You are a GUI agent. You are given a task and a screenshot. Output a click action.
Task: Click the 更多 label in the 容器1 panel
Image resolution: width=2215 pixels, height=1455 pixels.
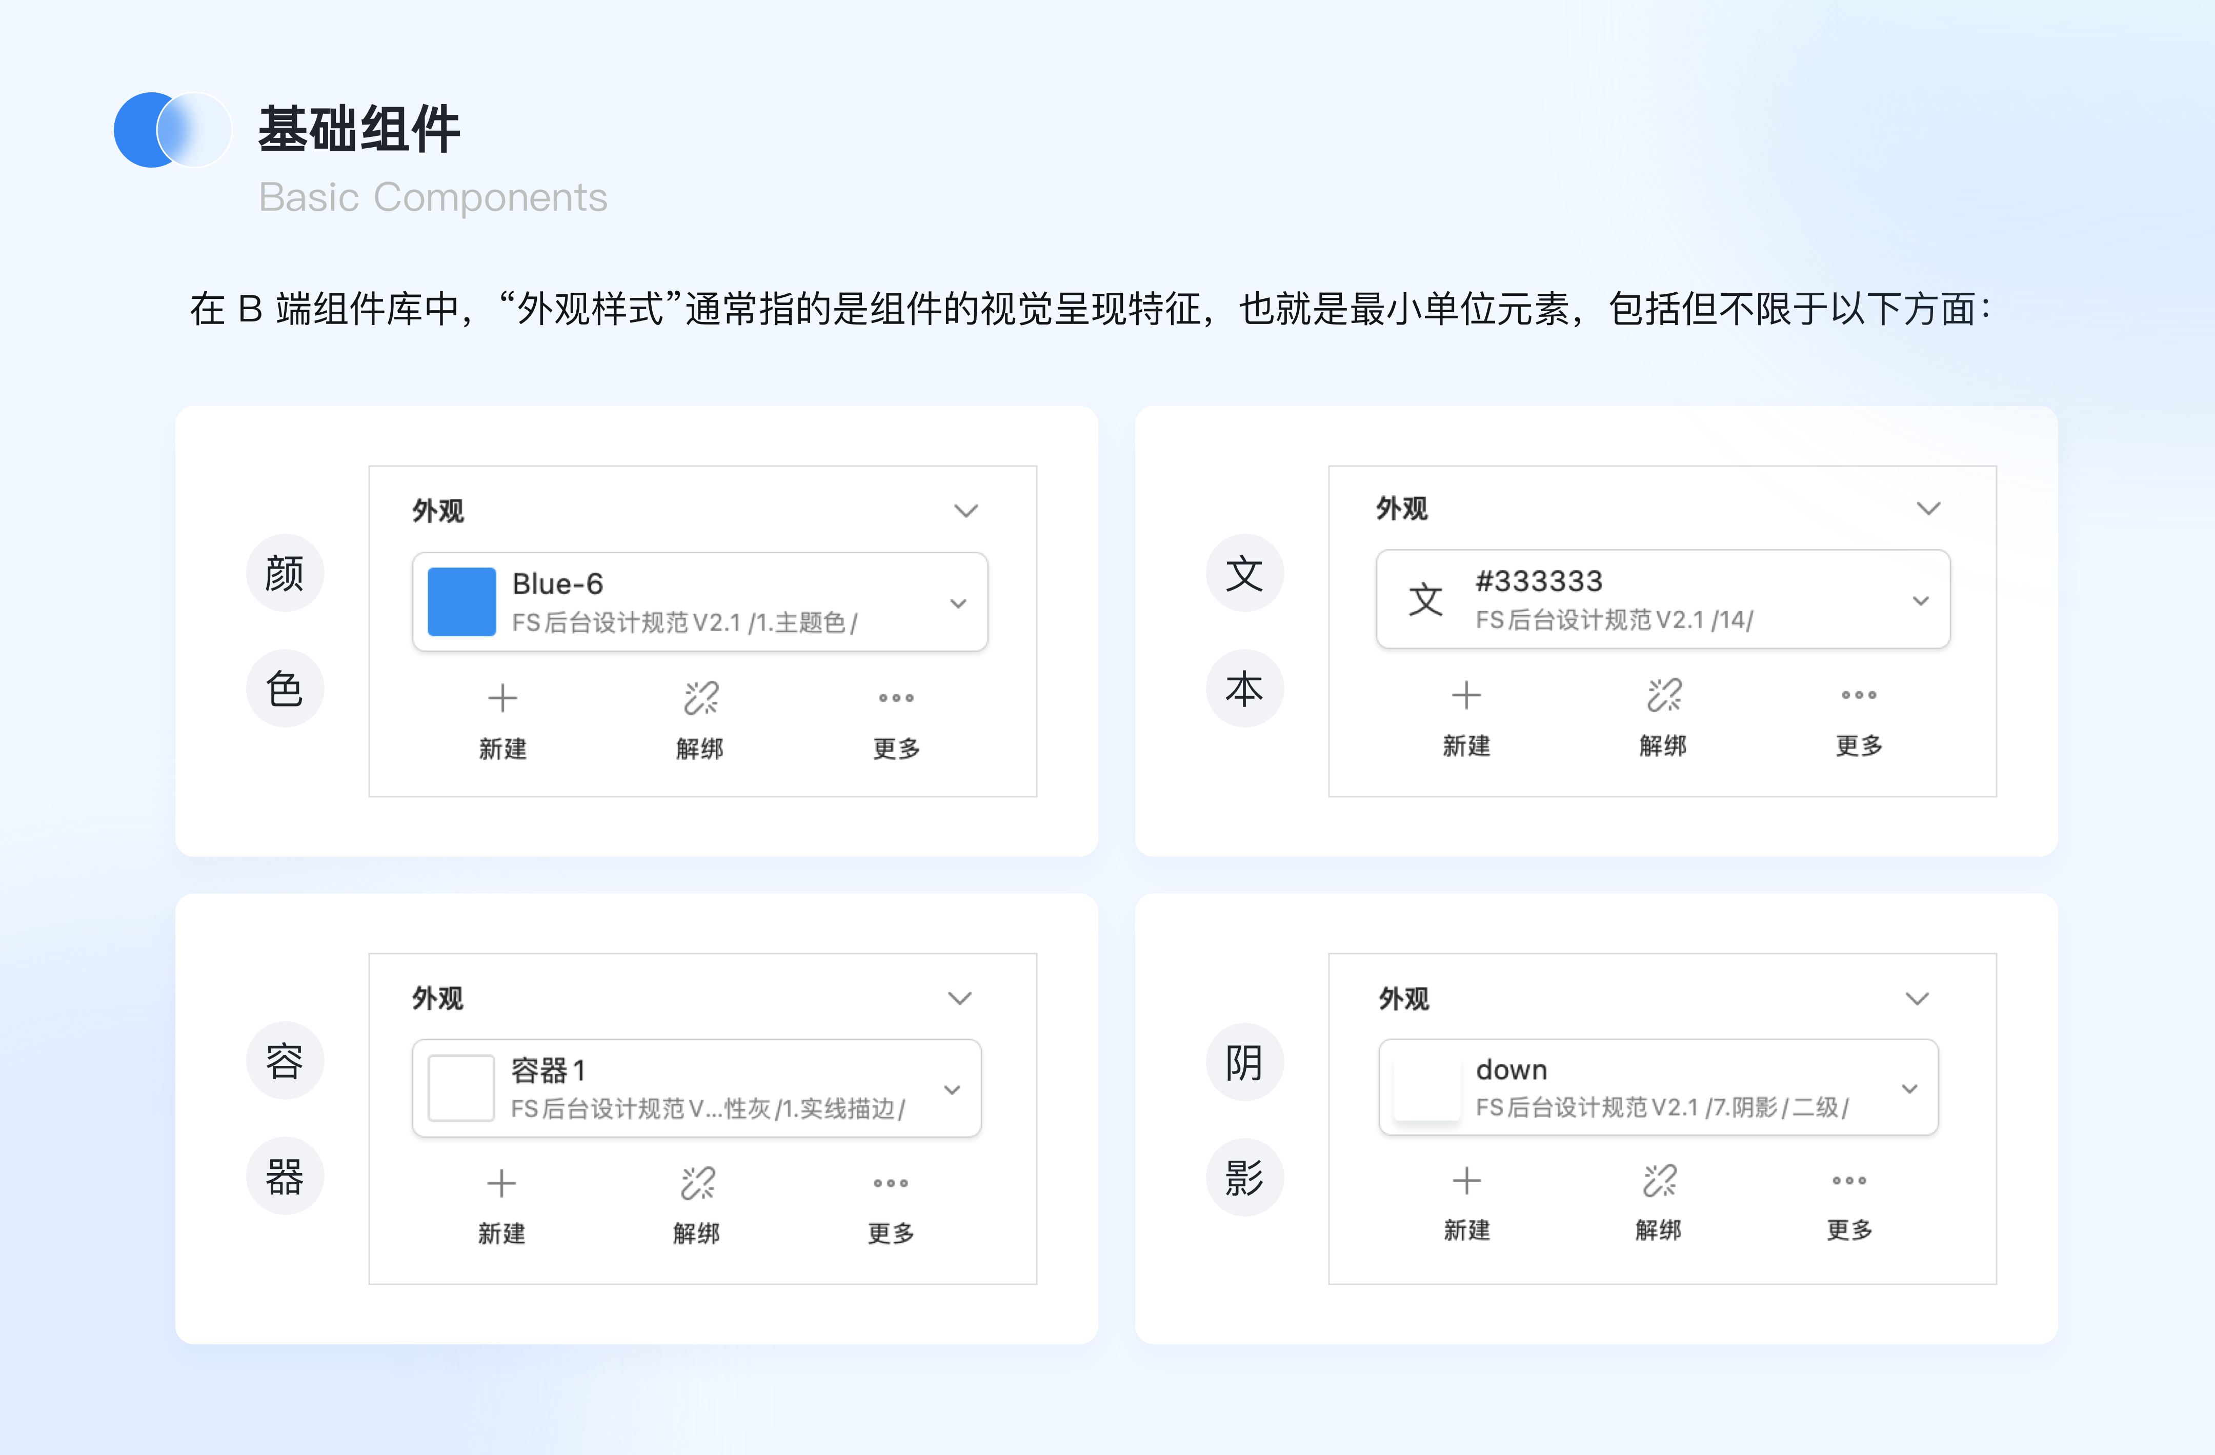pos(891,1234)
